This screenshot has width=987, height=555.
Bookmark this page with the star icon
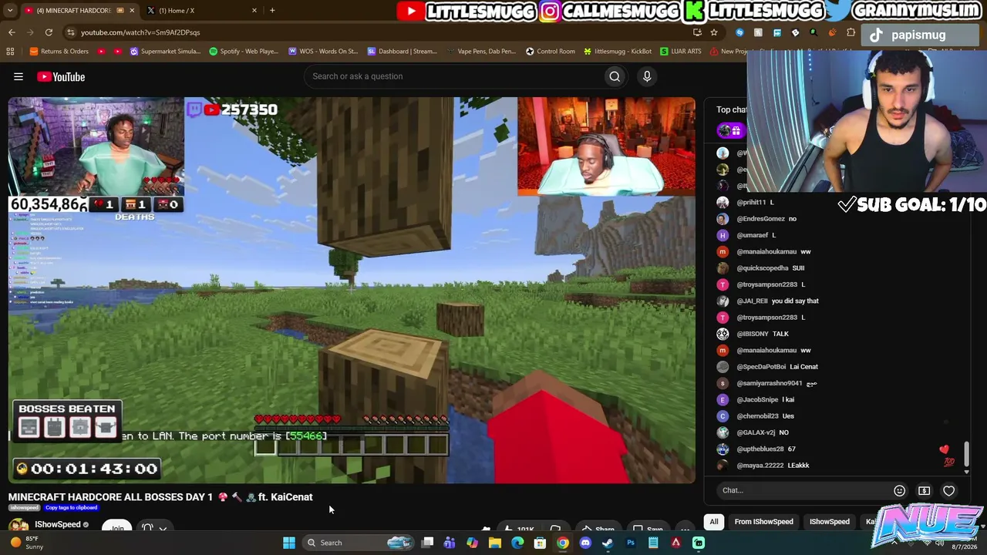(x=714, y=32)
